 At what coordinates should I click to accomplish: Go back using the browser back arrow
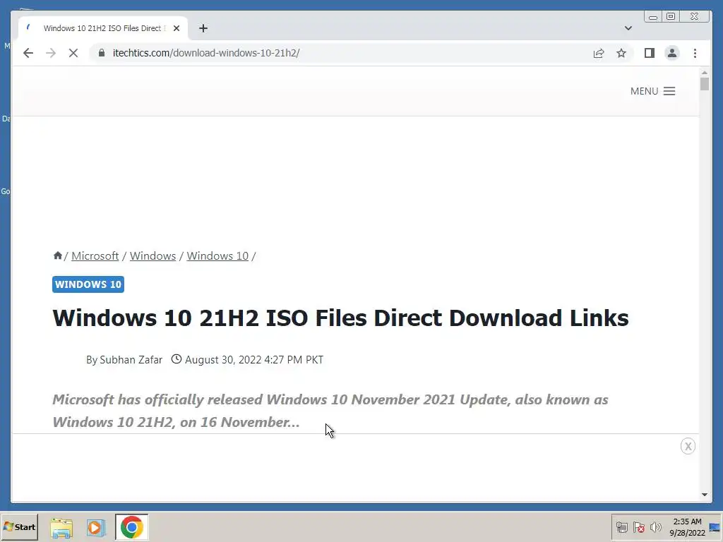(28, 53)
